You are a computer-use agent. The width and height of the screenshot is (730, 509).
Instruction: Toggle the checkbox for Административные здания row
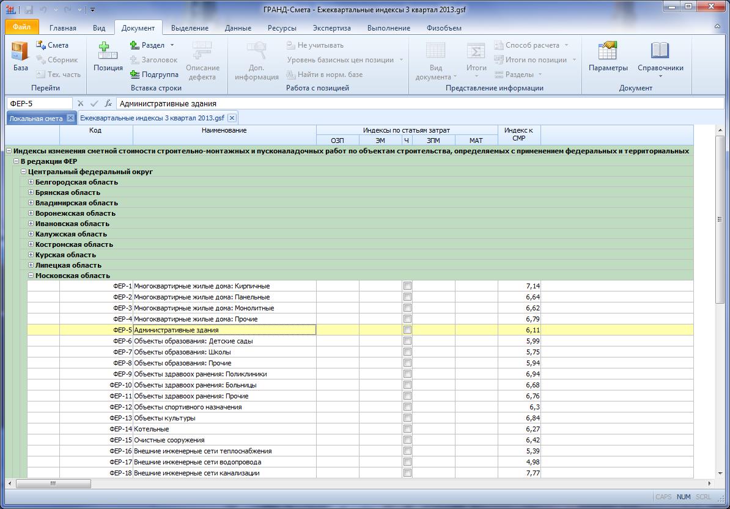click(x=408, y=330)
